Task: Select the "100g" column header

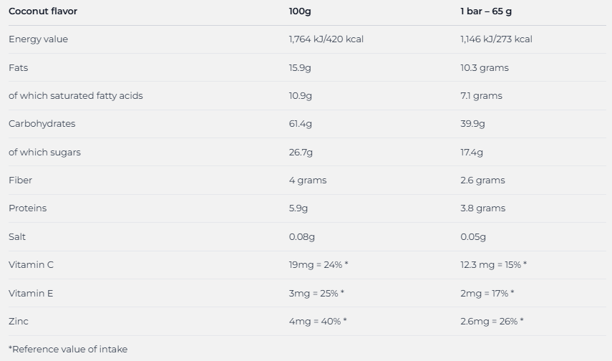Action: pyautogui.click(x=299, y=11)
